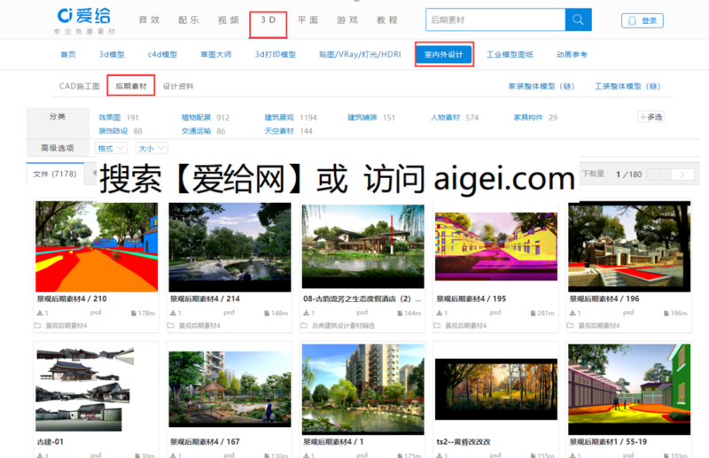Open thumbnail 景观后期素材4 / 196
Viewport: 709px width, 458px height.
[x=629, y=247]
